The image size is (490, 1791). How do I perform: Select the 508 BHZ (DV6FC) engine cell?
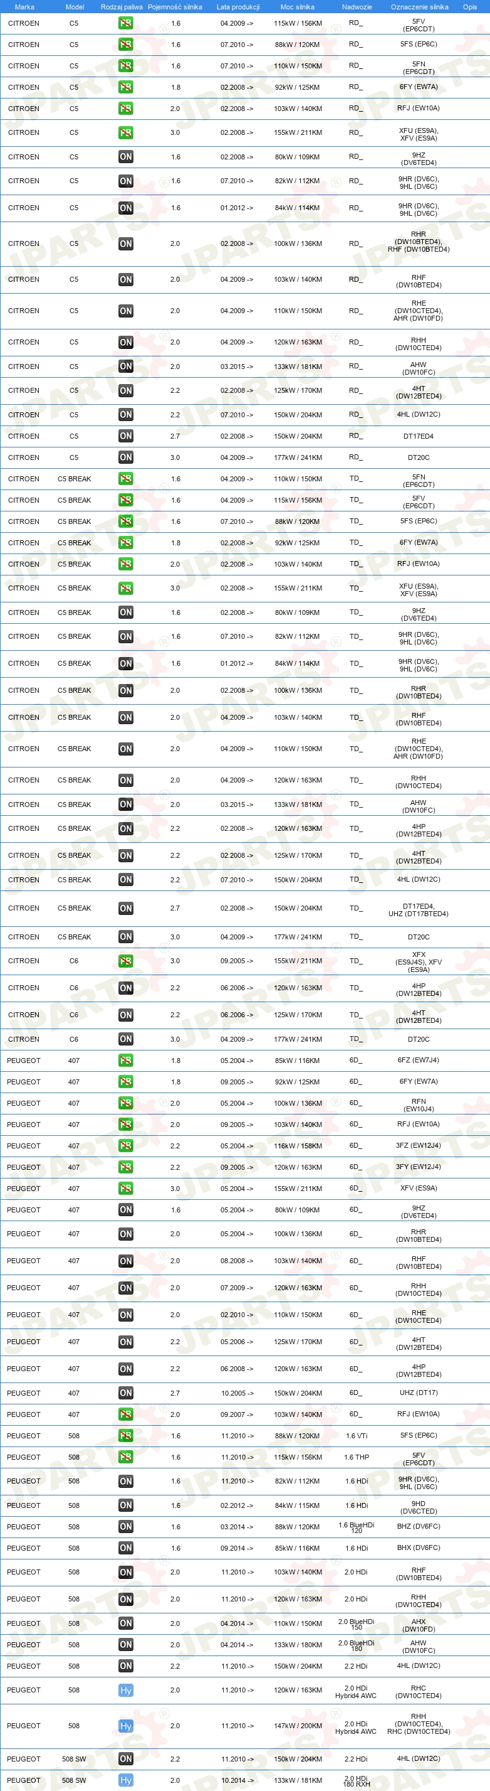tap(419, 1526)
